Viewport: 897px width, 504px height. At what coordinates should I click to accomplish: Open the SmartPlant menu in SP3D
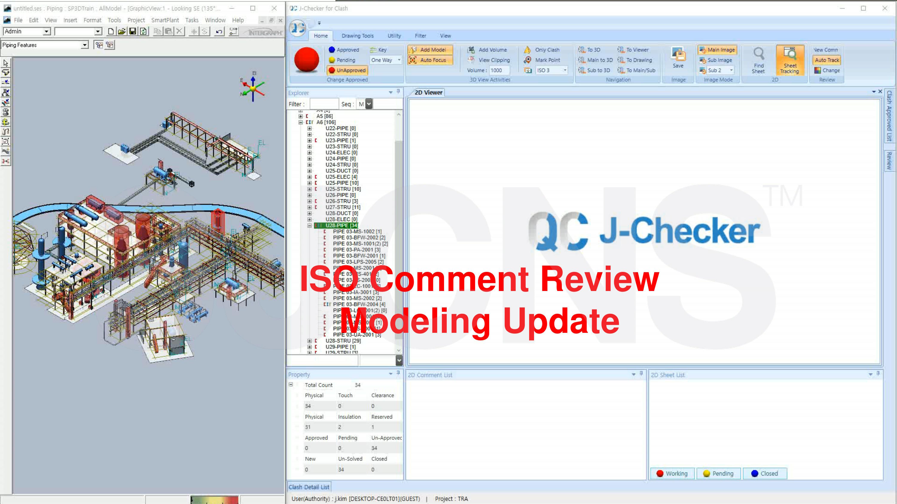point(165,20)
